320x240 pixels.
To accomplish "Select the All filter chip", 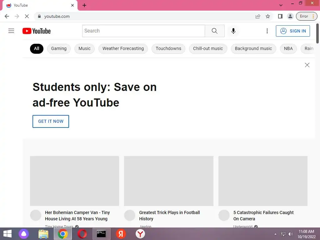I will pyautogui.click(x=37, y=48).
